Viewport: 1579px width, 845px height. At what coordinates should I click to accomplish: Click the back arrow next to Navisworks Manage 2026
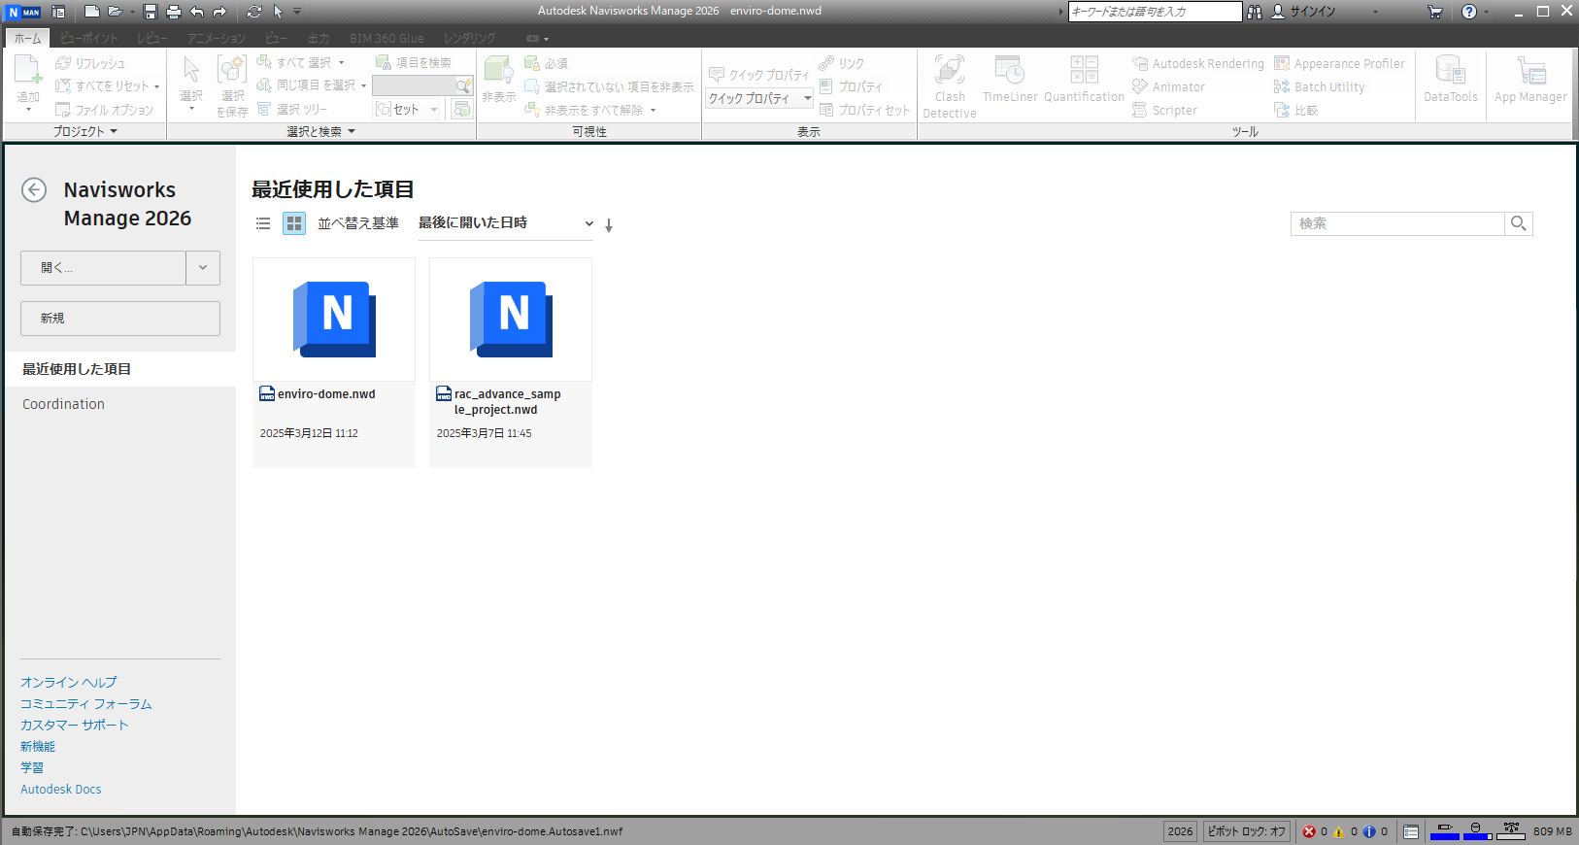(x=34, y=189)
